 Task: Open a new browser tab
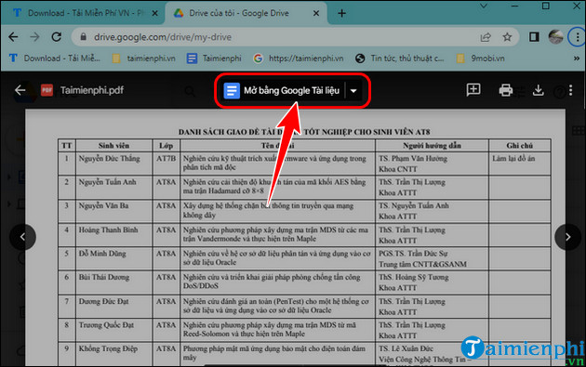click(x=341, y=13)
